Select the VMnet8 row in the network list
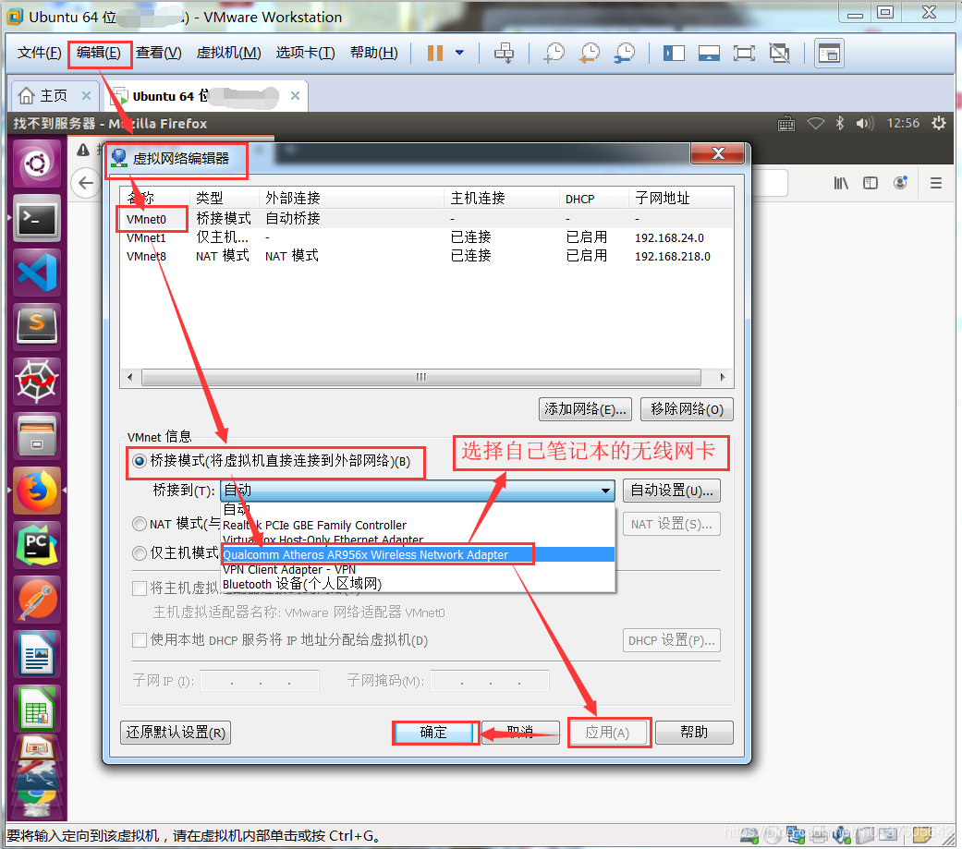Viewport: 962px width, 849px height. [x=426, y=257]
